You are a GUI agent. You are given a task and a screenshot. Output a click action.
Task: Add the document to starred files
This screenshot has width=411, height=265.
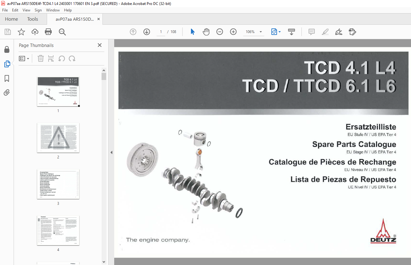21,32
